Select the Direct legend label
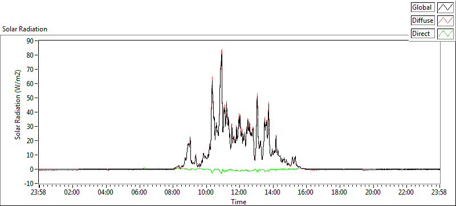Screen dimensions: 456x206 tap(423, 34)
